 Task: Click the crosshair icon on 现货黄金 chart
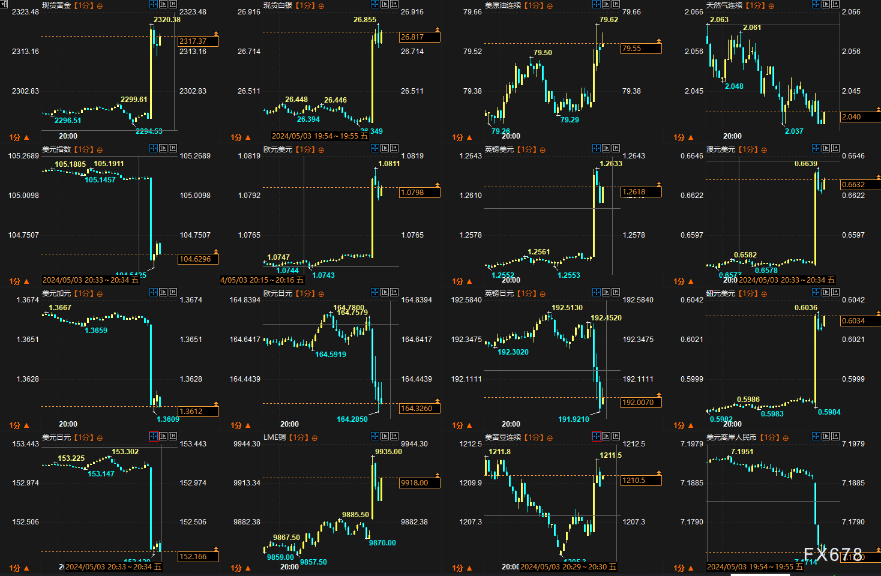point(154,4)
